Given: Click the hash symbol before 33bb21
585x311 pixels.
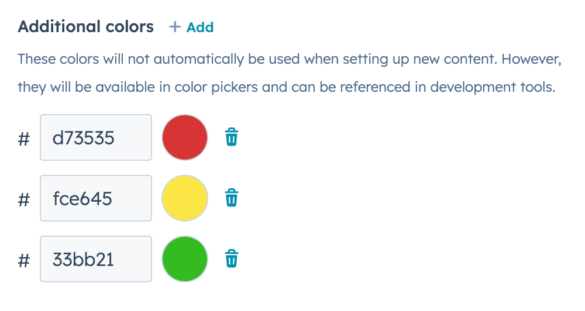Looking at the screenshot, I should click(24, 260).
